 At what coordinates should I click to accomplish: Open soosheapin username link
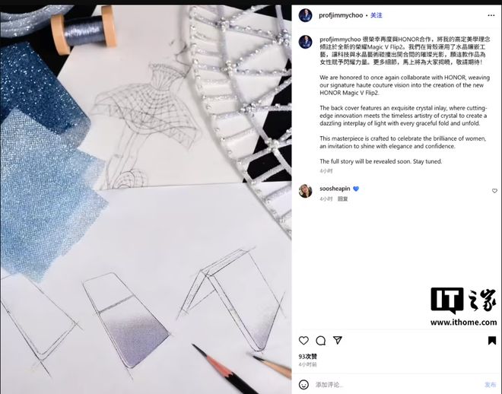pos(335,189)
